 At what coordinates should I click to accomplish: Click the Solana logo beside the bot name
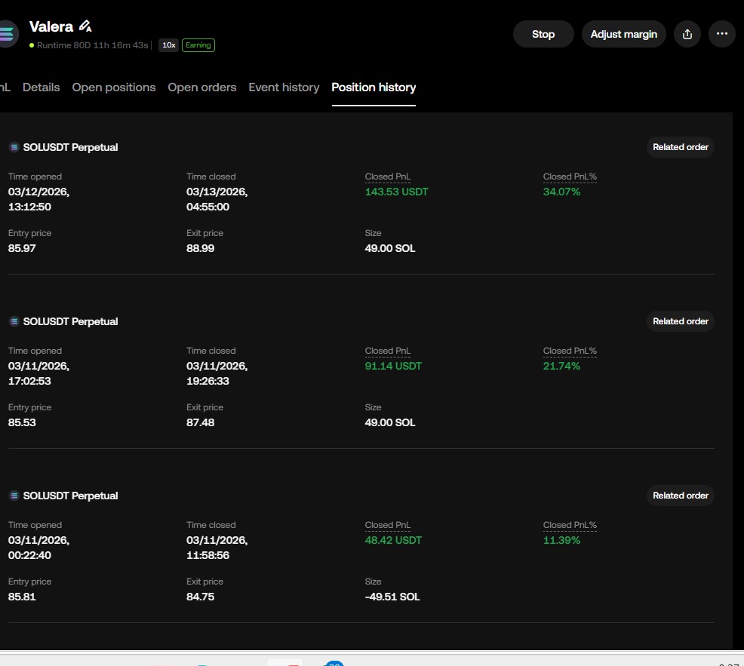[x=6, y=34]
